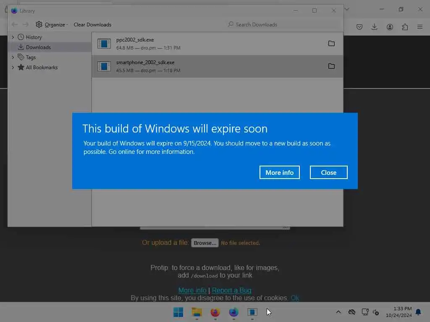Click the Organize gear icon
430x322 pixels.
coord(39,24)
